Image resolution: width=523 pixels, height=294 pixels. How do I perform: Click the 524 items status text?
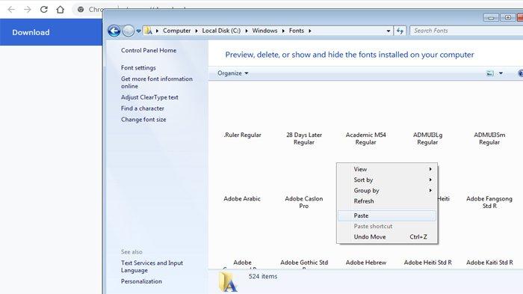coord(262,276)
